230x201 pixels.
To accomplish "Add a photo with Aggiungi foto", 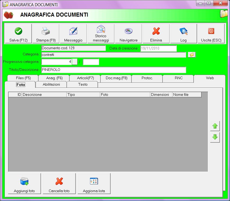I will 24,184.
